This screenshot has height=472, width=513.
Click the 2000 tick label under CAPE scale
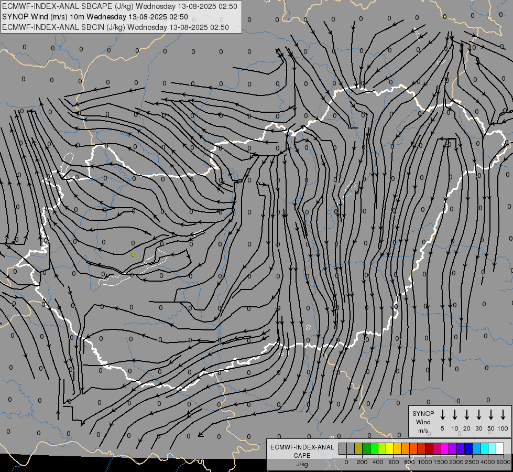pyautogui.click(x=456, y=462)
